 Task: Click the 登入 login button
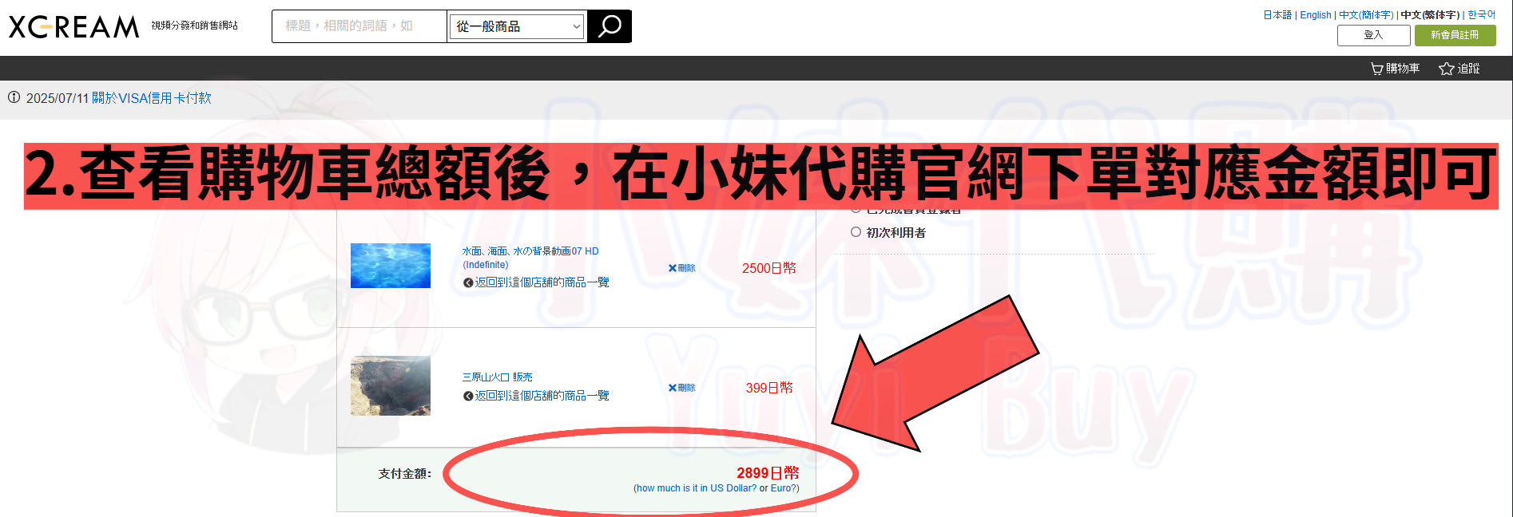tap(1373, 35)
